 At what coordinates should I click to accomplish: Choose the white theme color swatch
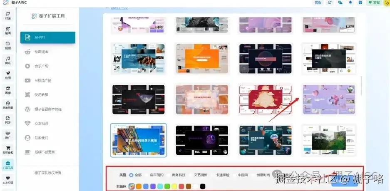(x=196, y=186)
